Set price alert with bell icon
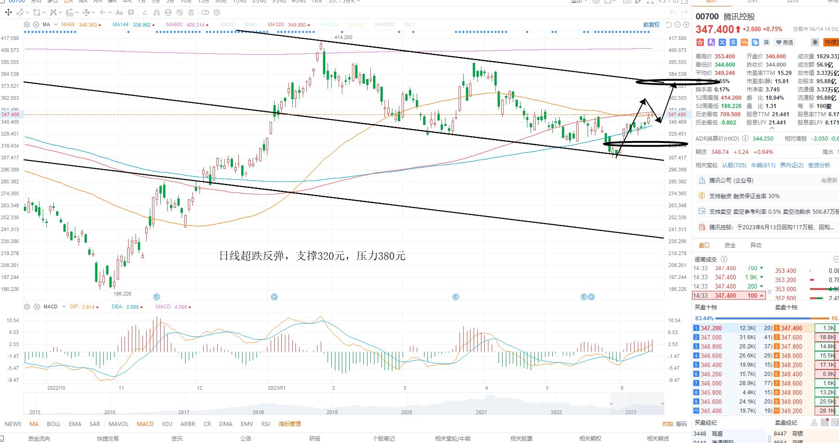The width and height of the screenshot is (839, 443). click(815, 42)
